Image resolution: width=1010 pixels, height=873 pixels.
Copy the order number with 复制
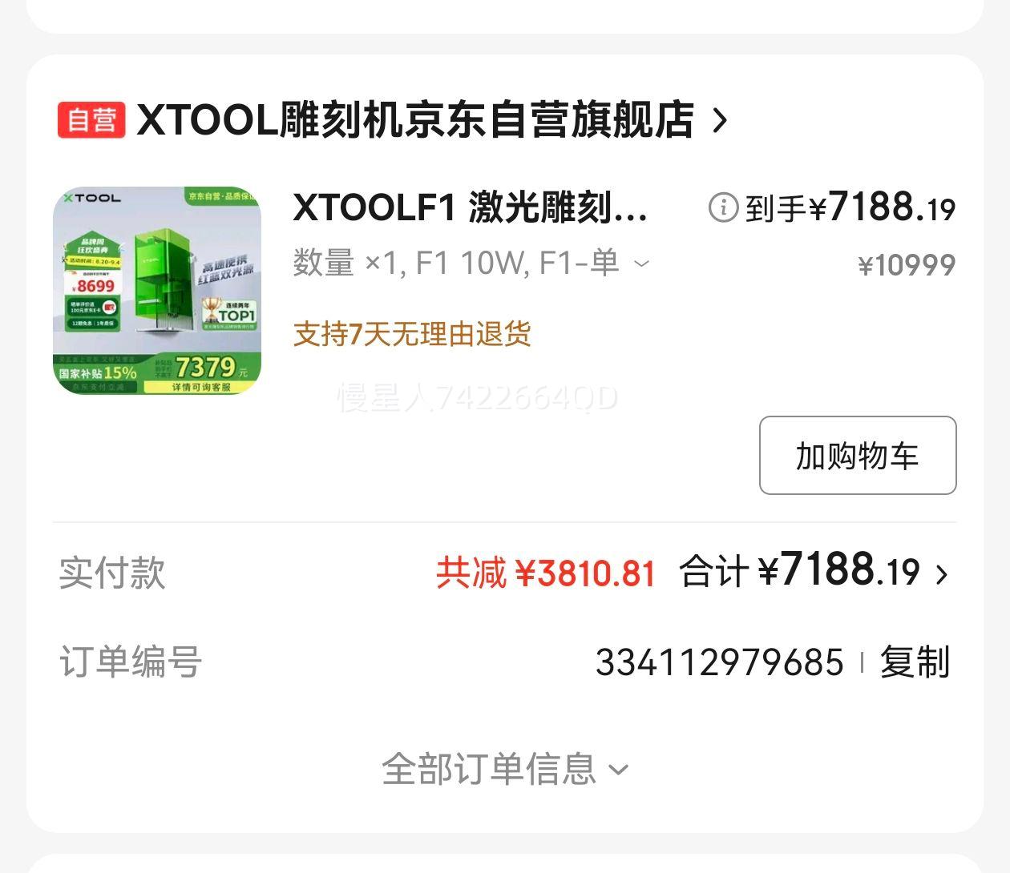coord(915,662)
